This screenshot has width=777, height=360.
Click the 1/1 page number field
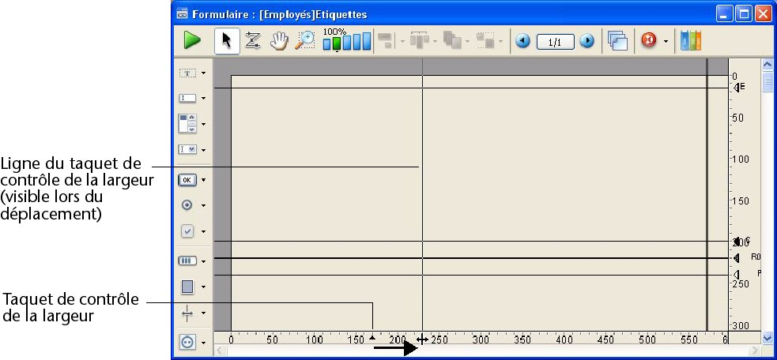click(555, 41)
